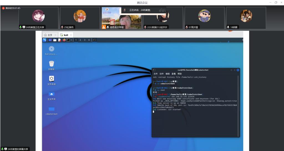Open the 编辑 menu in terminal
284x151 pixels.
pyautogui.click(x=168, y=74)
